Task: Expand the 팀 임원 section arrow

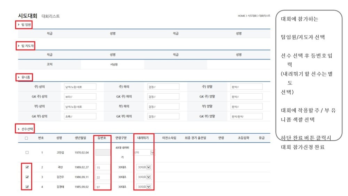Action: [19, 25]
